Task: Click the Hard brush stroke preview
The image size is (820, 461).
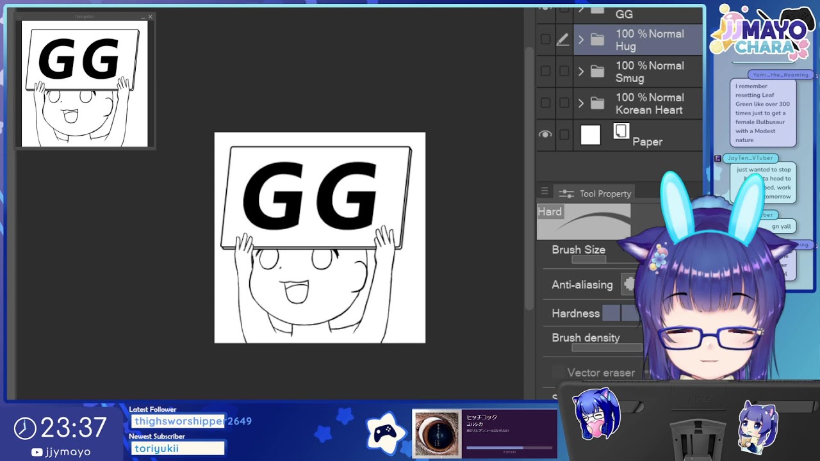Action: pyautogui.click(x=584, y=222)
